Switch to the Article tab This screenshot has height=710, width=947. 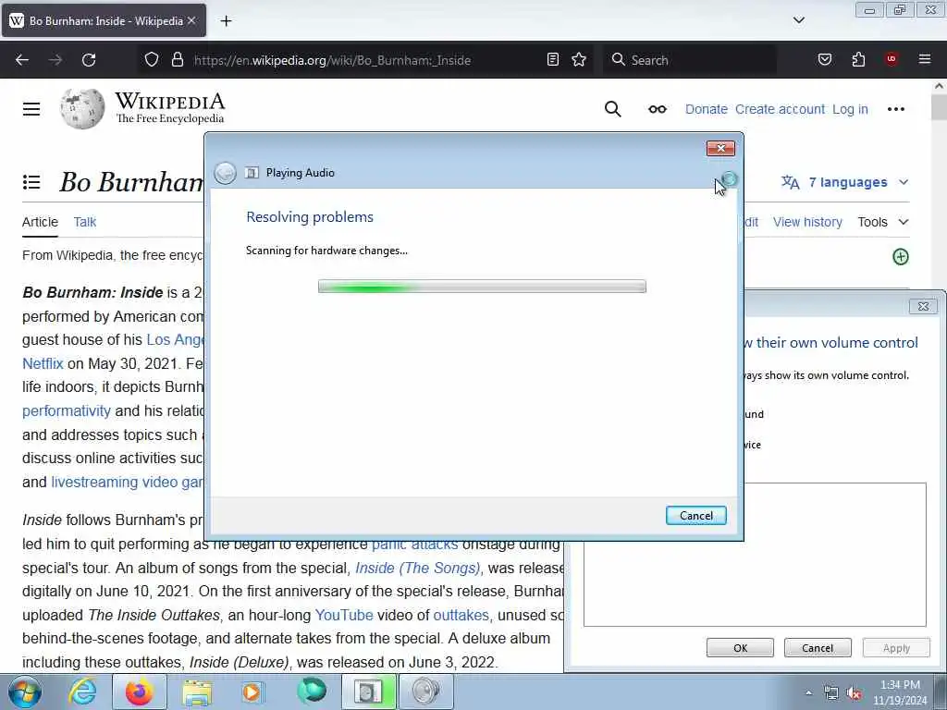(x=40, y=222)
